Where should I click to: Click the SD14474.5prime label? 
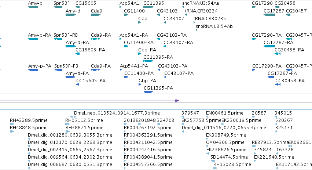point(229,157)
